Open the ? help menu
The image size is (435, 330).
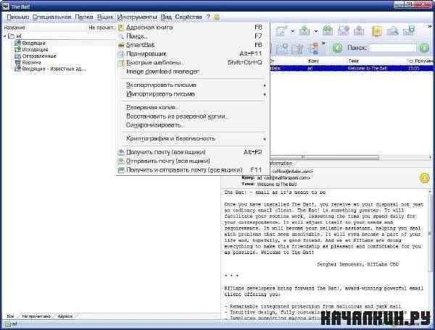click(208, 17)
